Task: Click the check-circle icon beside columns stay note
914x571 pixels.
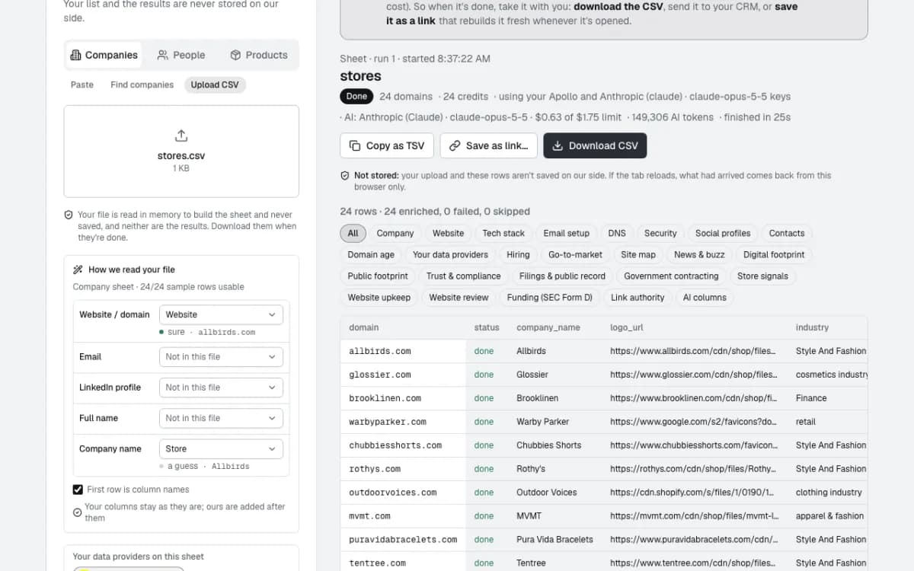Action: point(77,512)
